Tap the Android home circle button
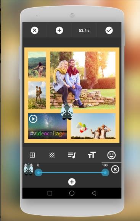 click(72, 193)
